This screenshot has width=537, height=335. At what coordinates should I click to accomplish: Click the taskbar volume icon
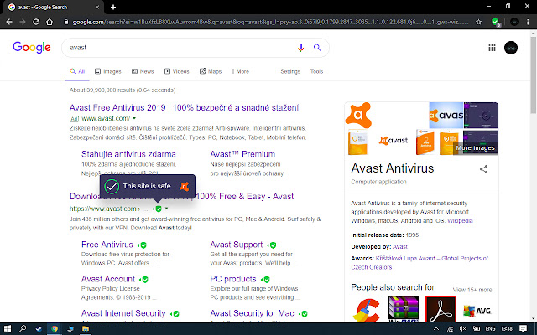[462, 329]
